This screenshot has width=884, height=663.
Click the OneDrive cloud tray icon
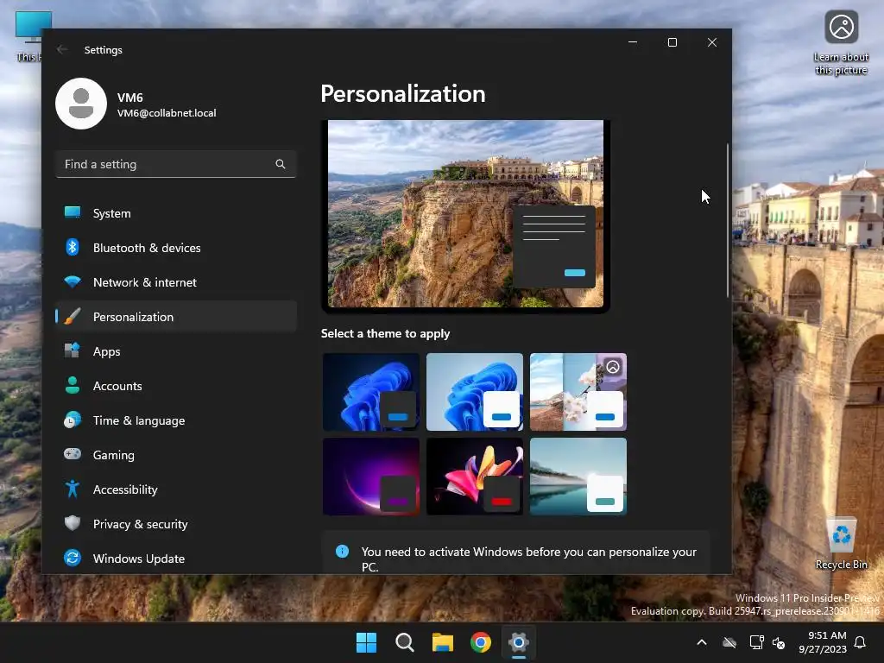729,642
